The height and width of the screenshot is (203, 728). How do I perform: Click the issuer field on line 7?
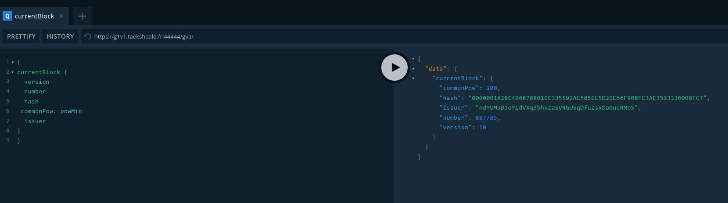[x=35, y=121]
